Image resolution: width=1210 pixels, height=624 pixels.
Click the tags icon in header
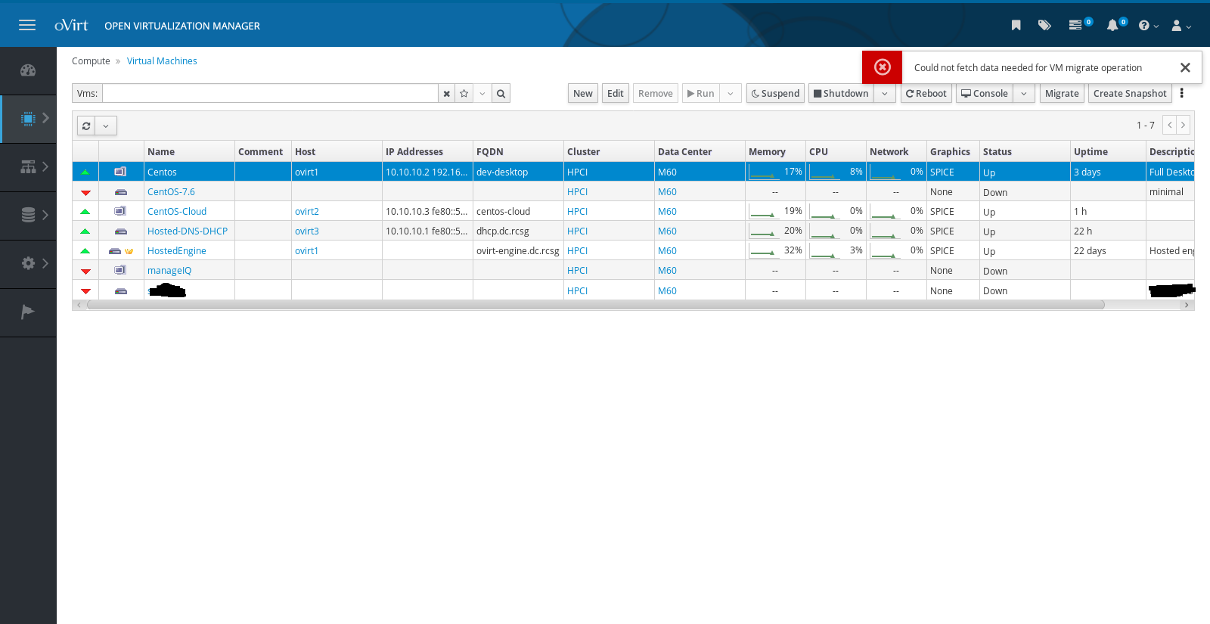[x=1044, y=26]
